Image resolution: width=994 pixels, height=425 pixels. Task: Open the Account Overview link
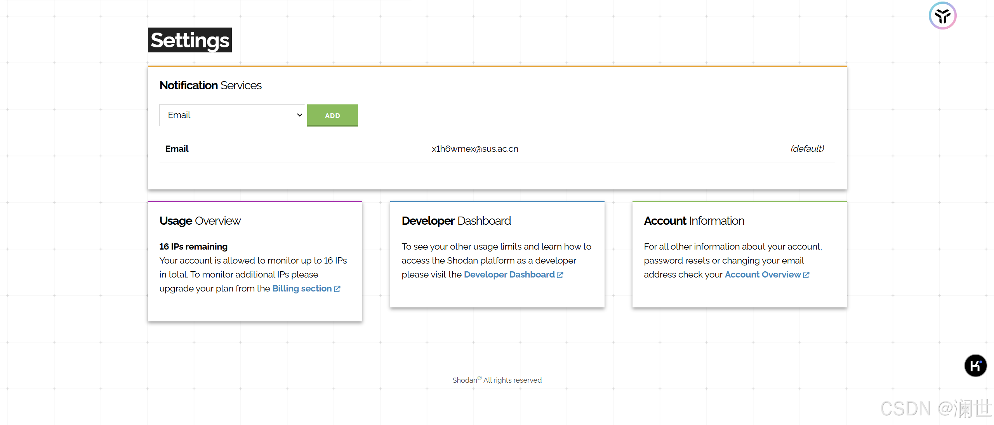click(x=763, y=274)
